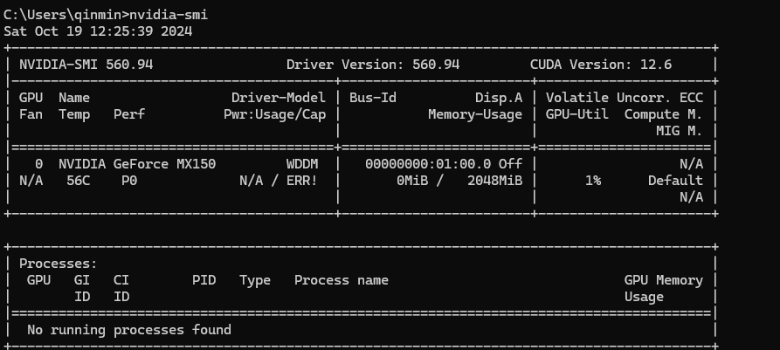The width and height of the screenshot is (780, 350).
Task: Click the WDDM driver model value
Action: (x=306, y=164)
